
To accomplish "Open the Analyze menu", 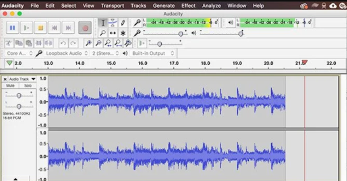I will [x=211, y=5].
